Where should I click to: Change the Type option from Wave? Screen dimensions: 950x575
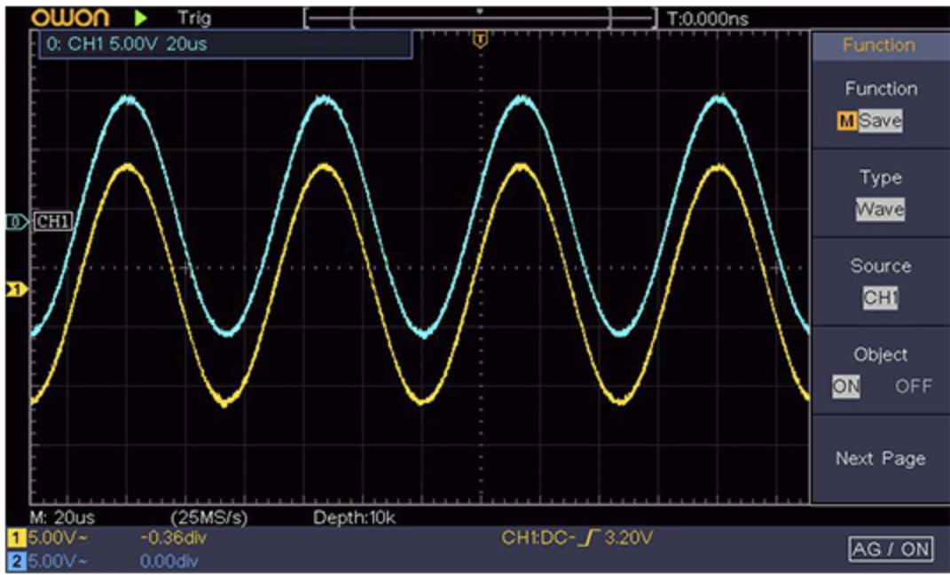pyautogui.click(x=879, y=210)
